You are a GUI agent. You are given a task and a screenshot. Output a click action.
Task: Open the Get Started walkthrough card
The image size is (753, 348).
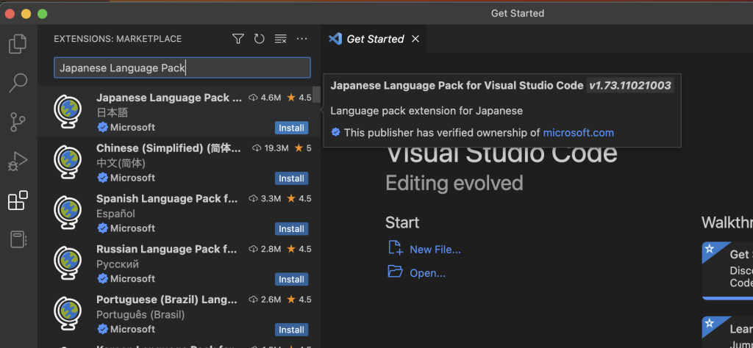point(727,270)
